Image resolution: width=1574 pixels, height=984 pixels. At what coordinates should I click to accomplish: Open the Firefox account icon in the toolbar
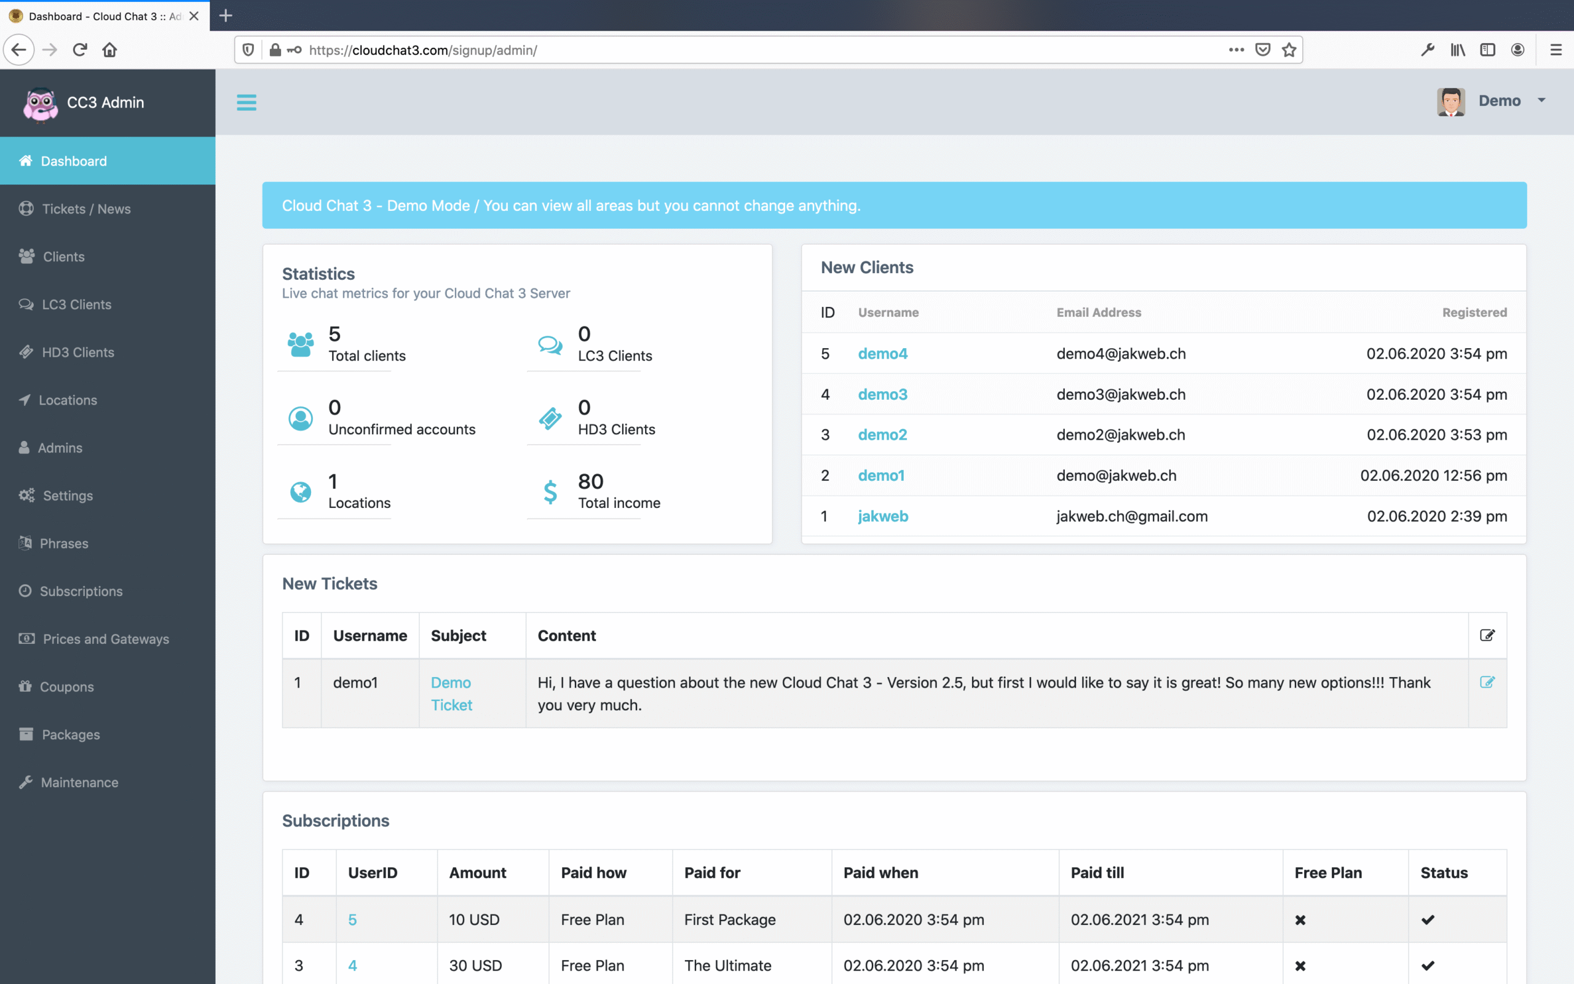(1517, 50)
